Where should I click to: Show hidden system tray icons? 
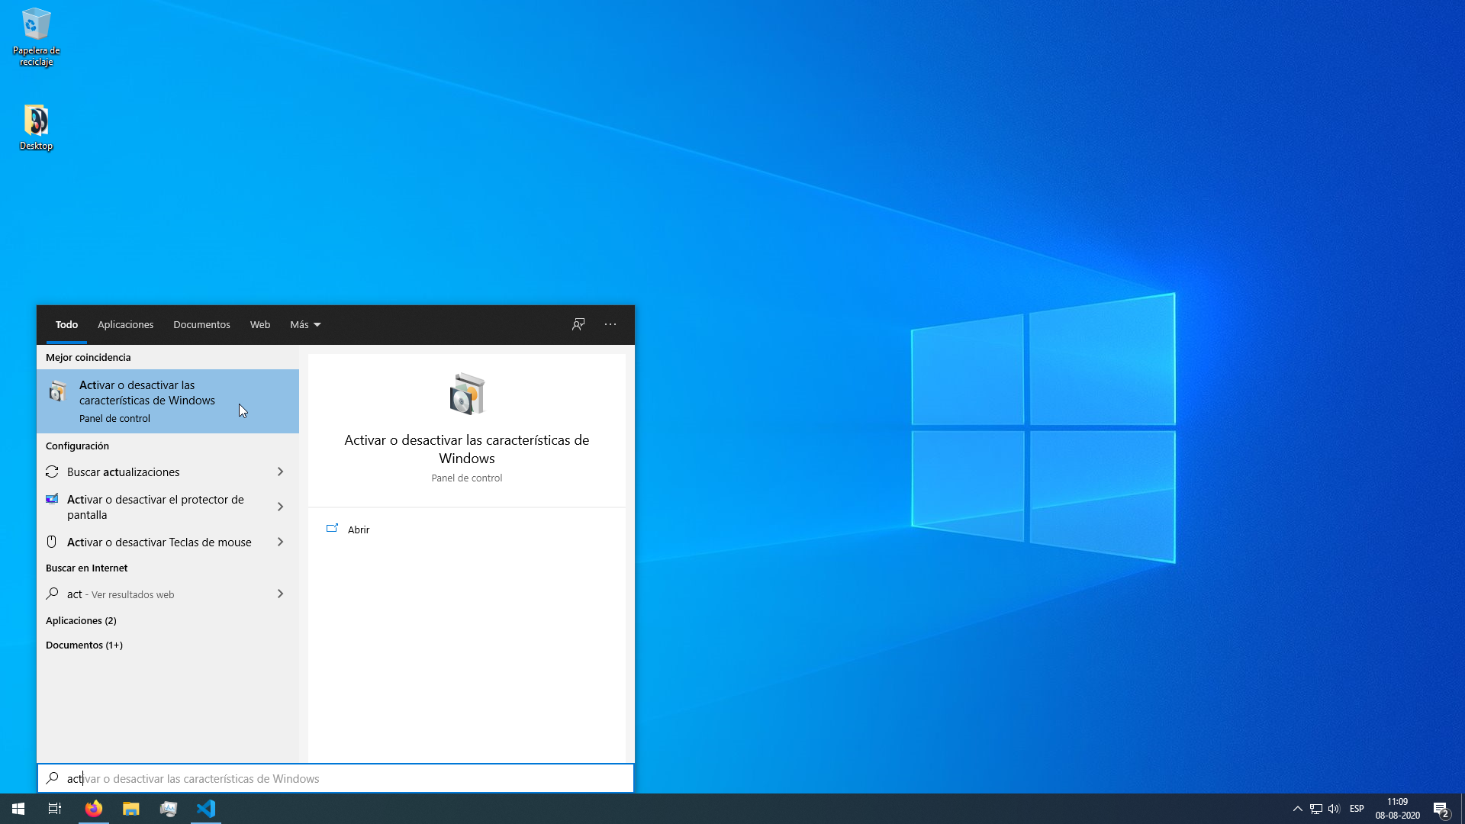(1297, 809)
